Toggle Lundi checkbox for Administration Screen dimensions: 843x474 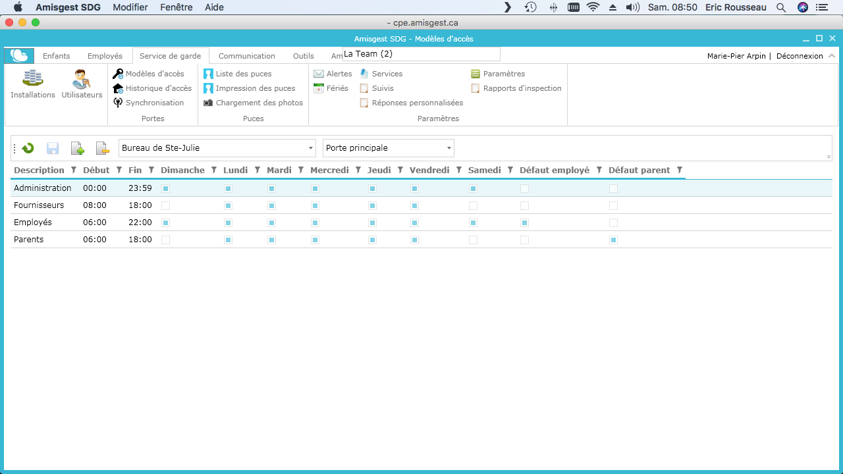[228, 188]
